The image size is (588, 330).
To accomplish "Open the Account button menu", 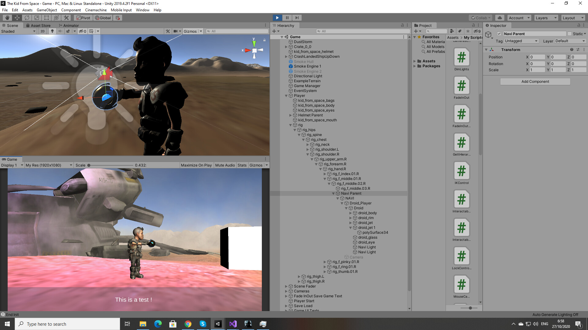I will 519,18.
